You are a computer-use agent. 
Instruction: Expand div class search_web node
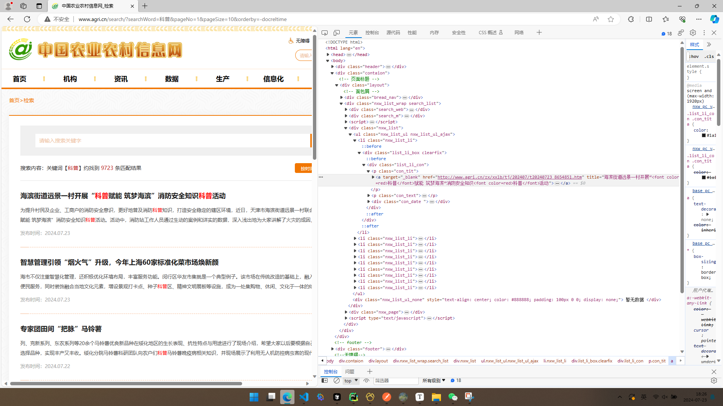click(x=346, y=109)
